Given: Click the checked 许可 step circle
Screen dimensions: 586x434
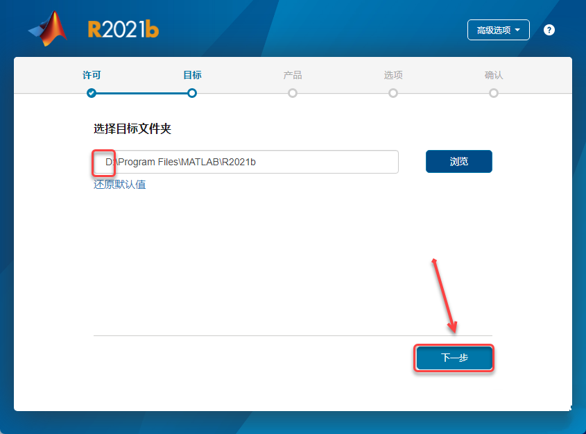Looking at the screenshot, I should click(91, 93).
